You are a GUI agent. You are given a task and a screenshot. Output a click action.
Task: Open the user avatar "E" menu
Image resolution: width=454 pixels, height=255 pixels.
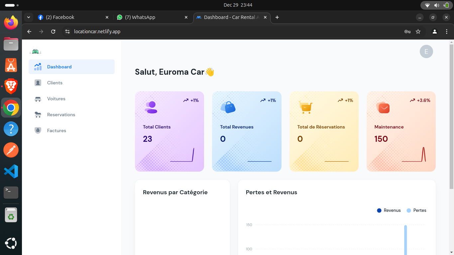[426, 51]
